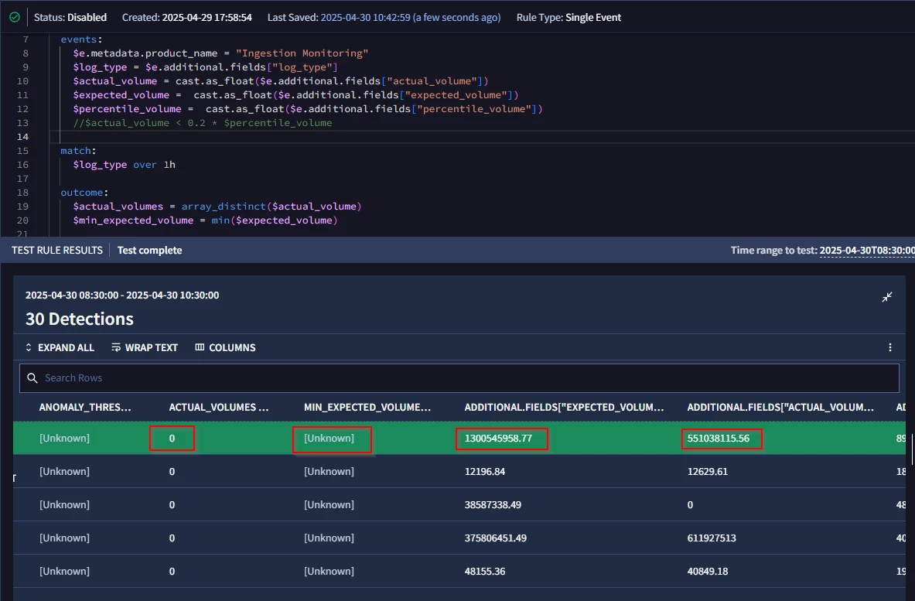Open the detections table three-dot menu
Viewport: 915px width, 601px height.
pyautogui.click(x=890, y=347)
